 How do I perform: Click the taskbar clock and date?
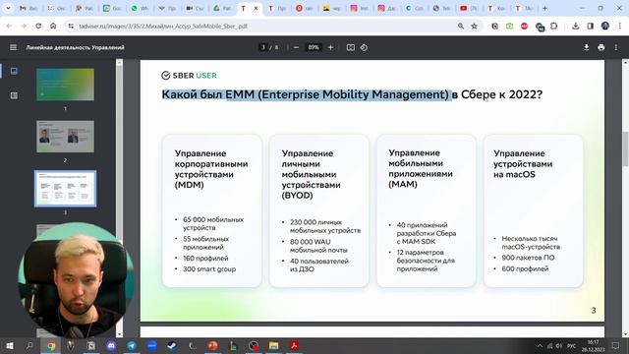click(594, 345)
